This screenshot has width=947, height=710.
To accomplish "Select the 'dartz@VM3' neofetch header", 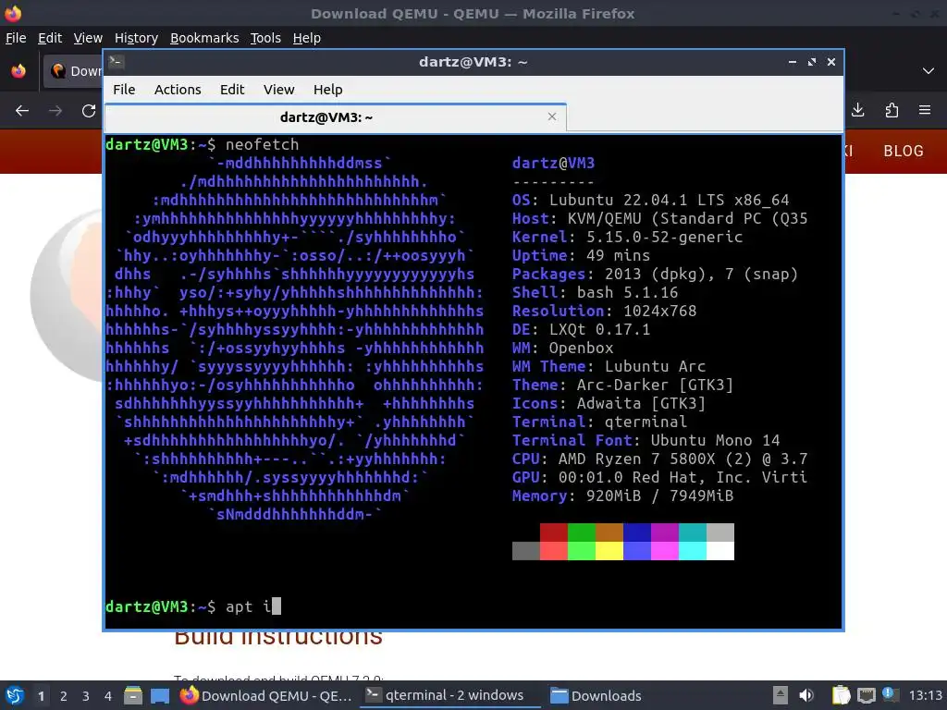I will click(553, 163).
